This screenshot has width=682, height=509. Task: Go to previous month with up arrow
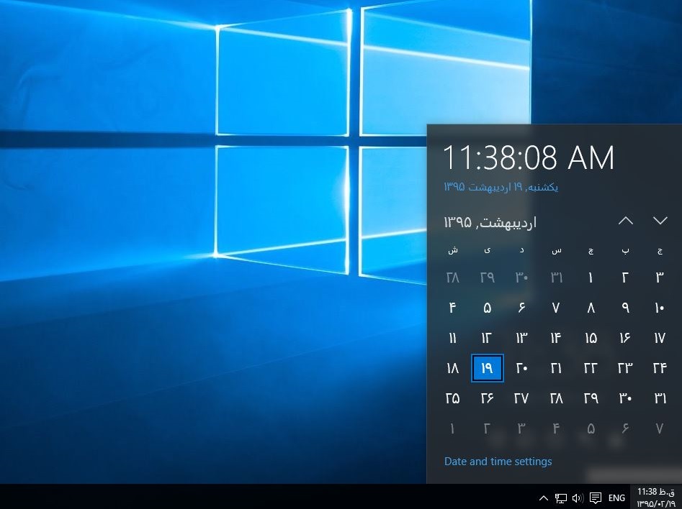pyautogui.click(x=626, y=221)
